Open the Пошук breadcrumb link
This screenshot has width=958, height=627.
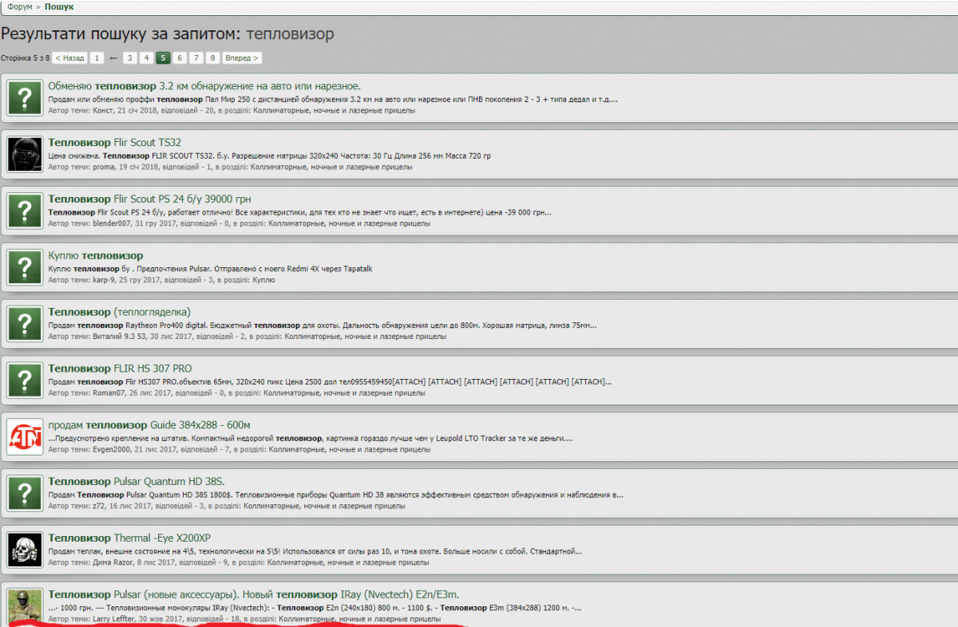point(59,6)
